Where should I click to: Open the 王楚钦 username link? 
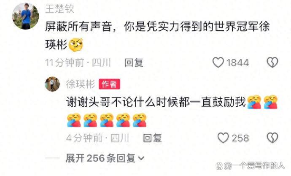[x=59, y=9]
